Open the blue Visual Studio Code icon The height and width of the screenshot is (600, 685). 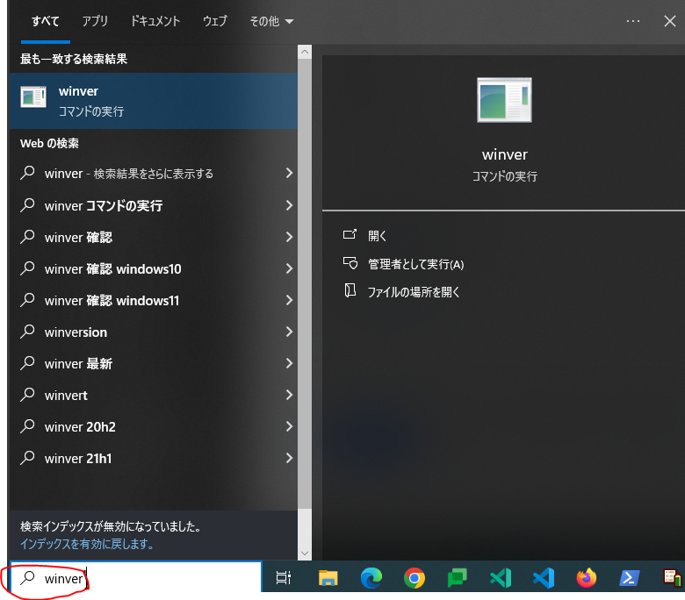(544, 578)
